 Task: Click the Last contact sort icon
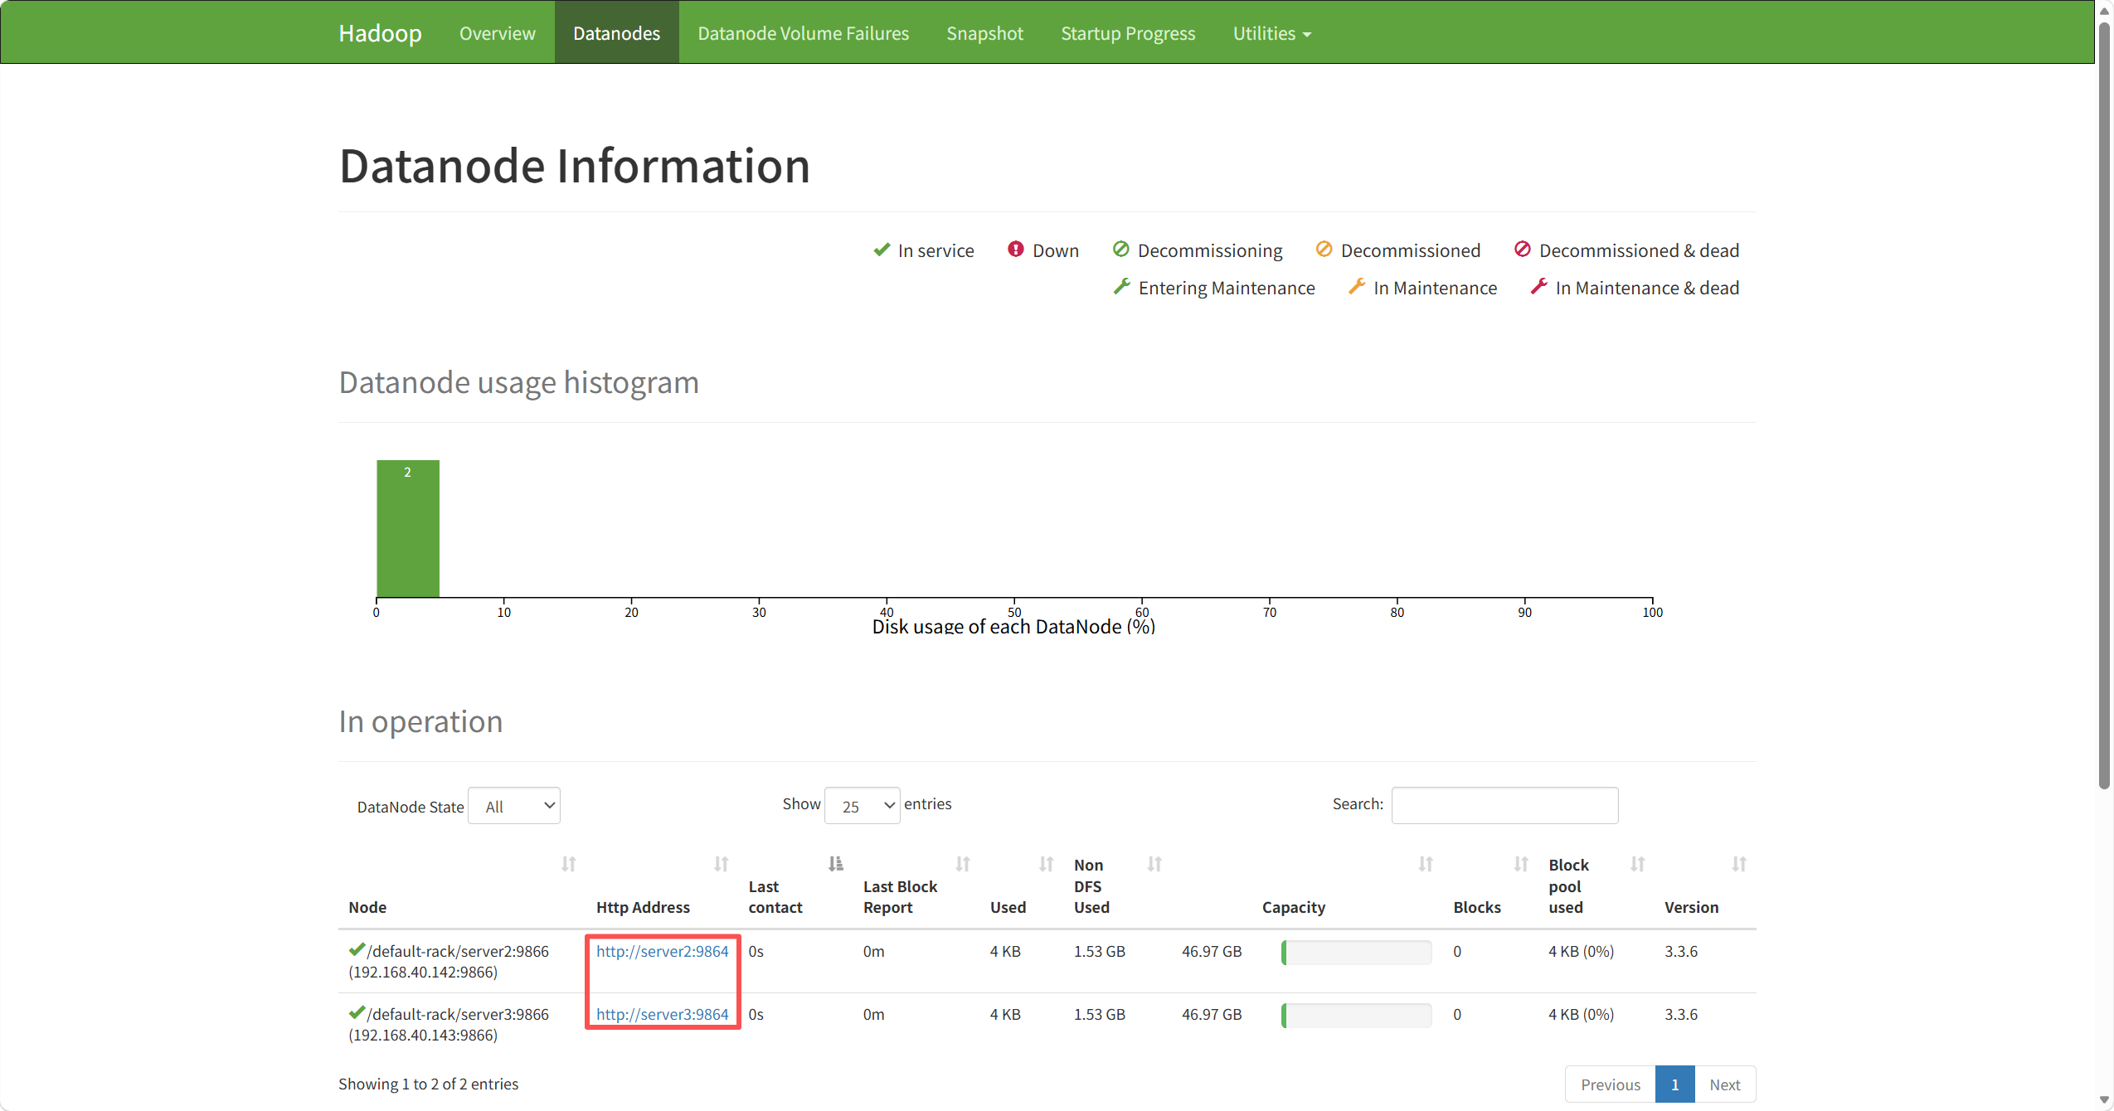835,864
